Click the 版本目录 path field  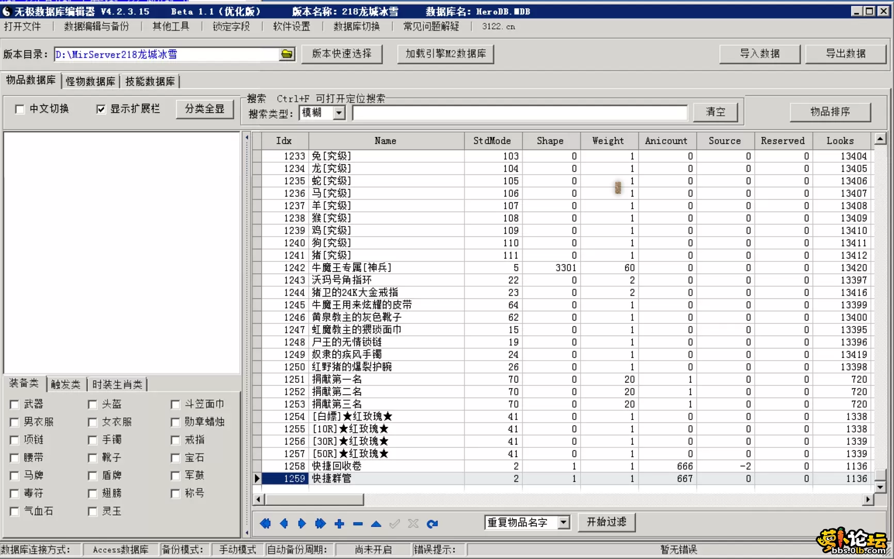167,54
